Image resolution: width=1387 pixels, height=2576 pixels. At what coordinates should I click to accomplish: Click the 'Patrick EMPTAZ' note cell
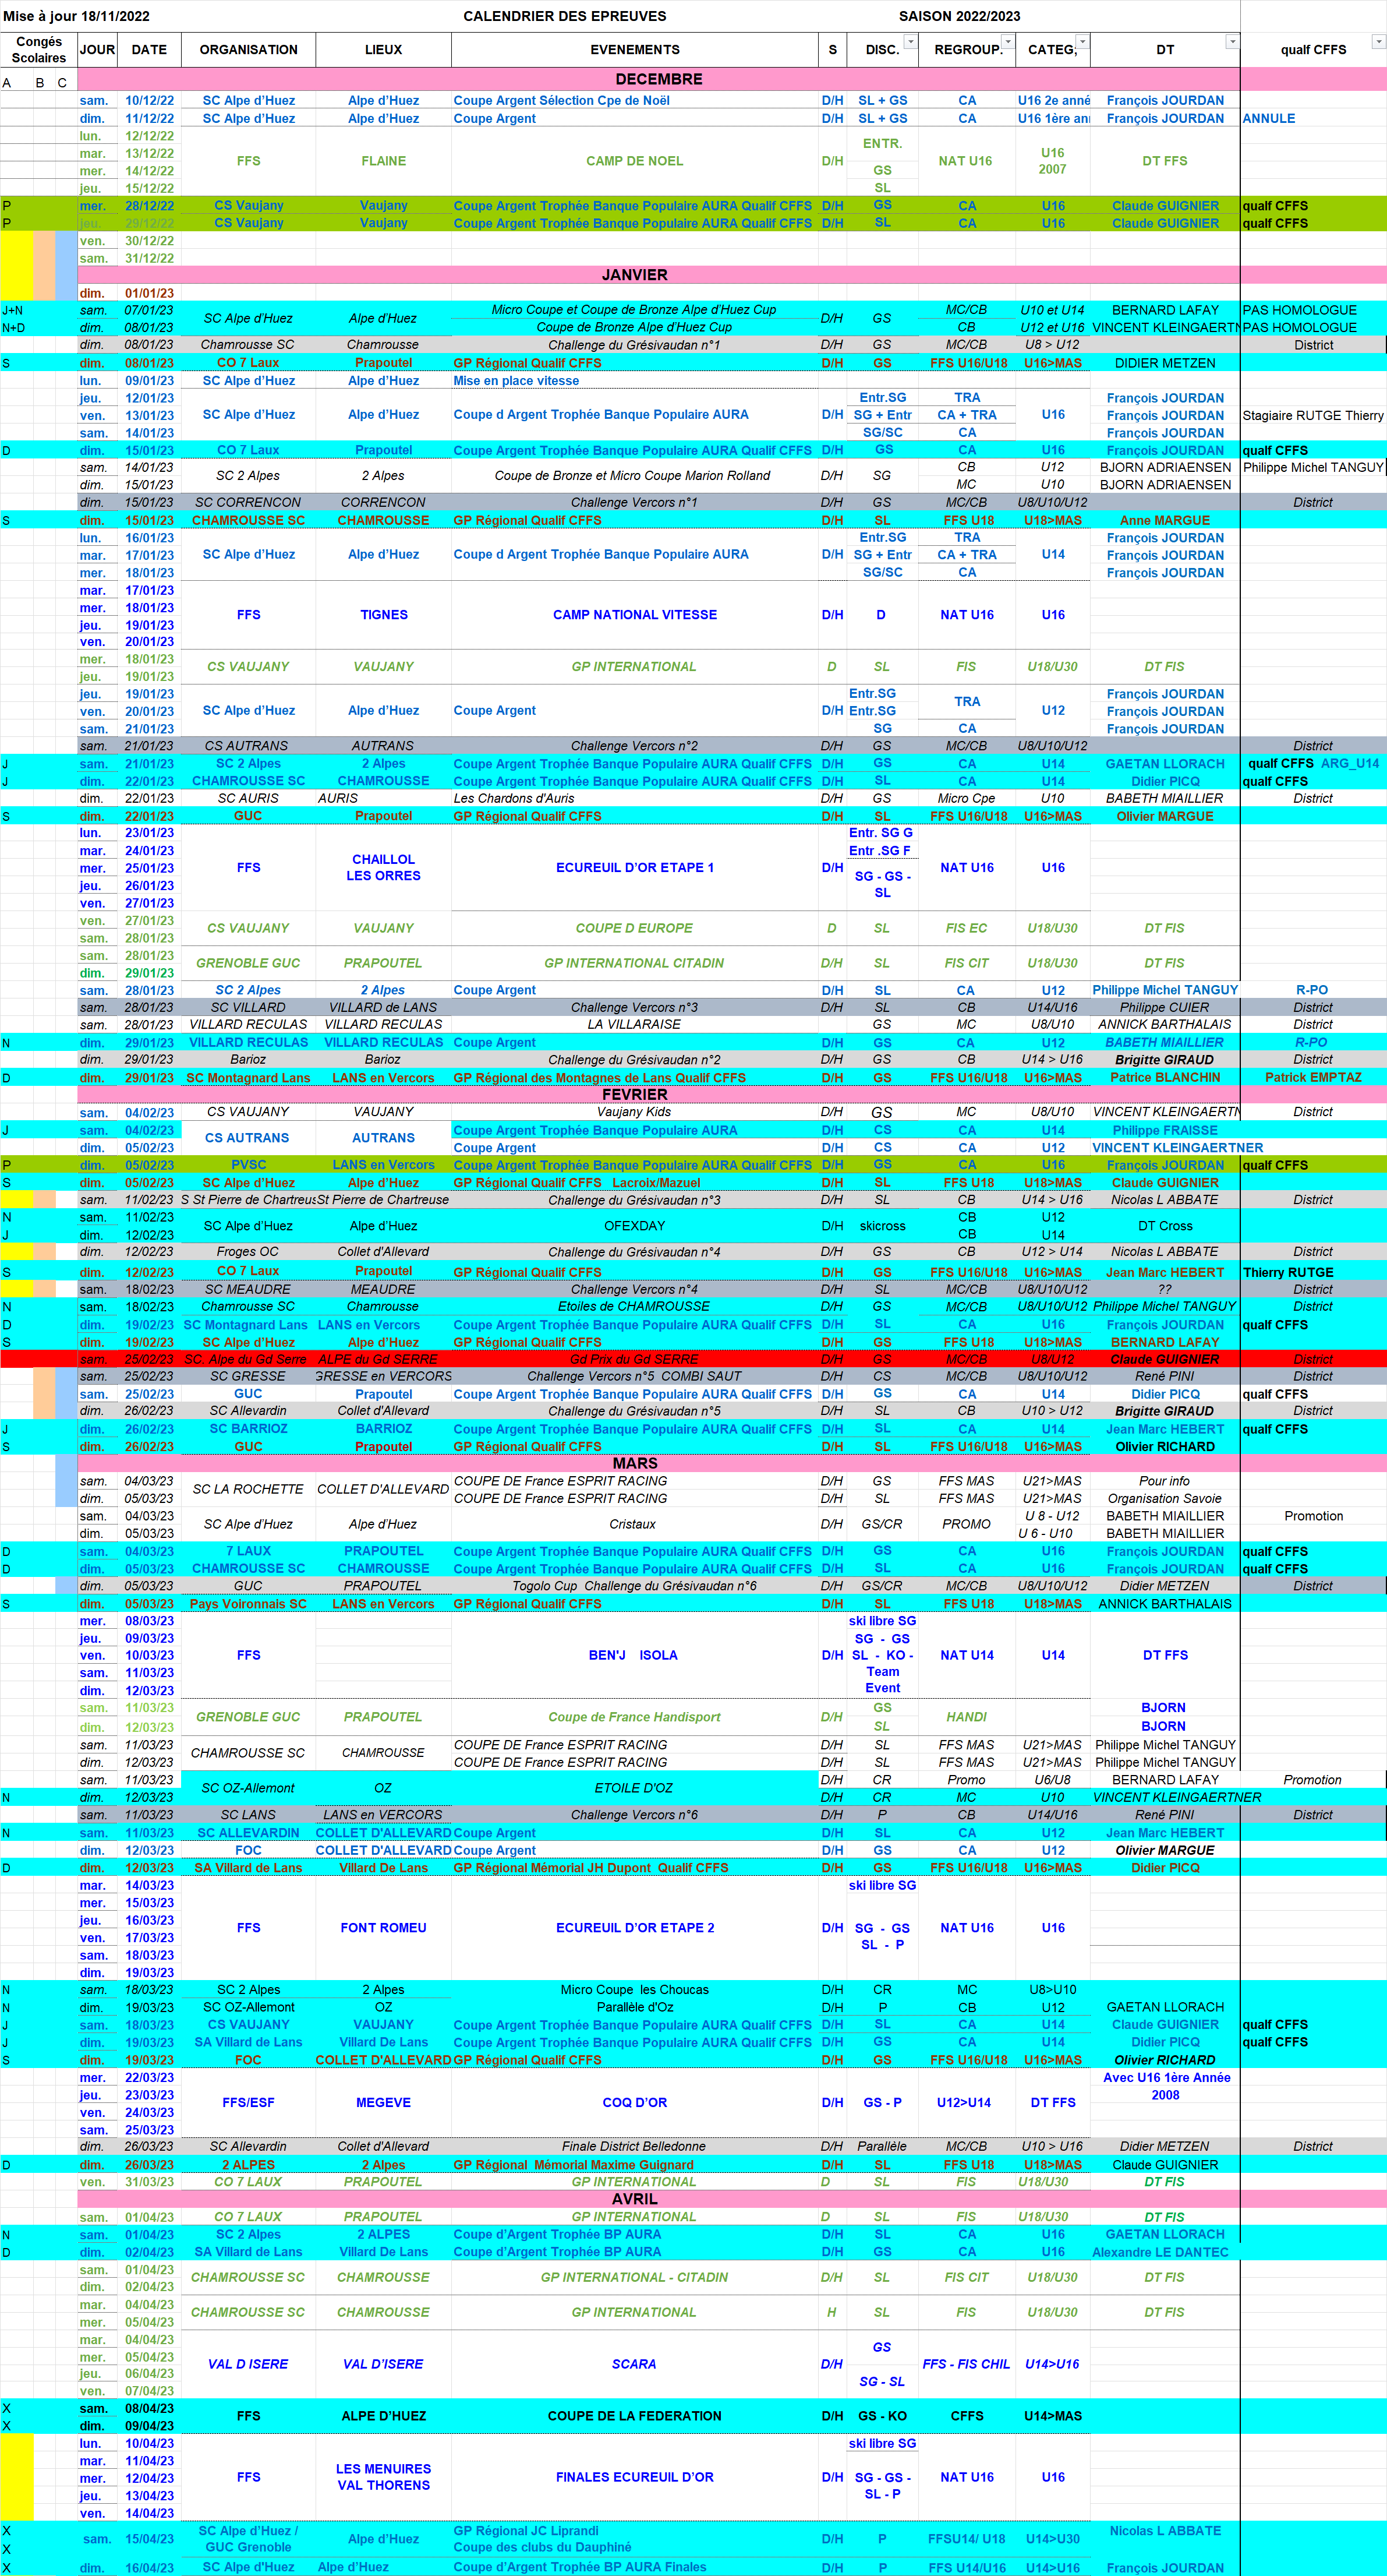(x=1313, y=1078)
